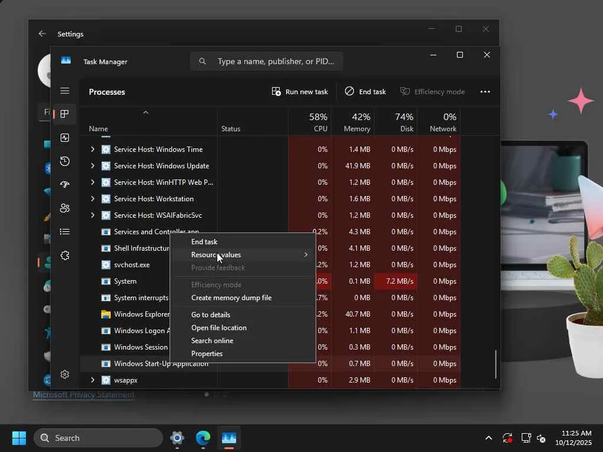Image resolution: width=603 pixels, height=452 pixels.
Task: Choose Search online from context menu
Action: 243,341
